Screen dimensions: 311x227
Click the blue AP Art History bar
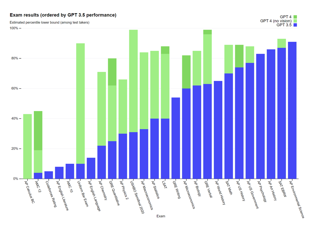(x=271, y=114)
